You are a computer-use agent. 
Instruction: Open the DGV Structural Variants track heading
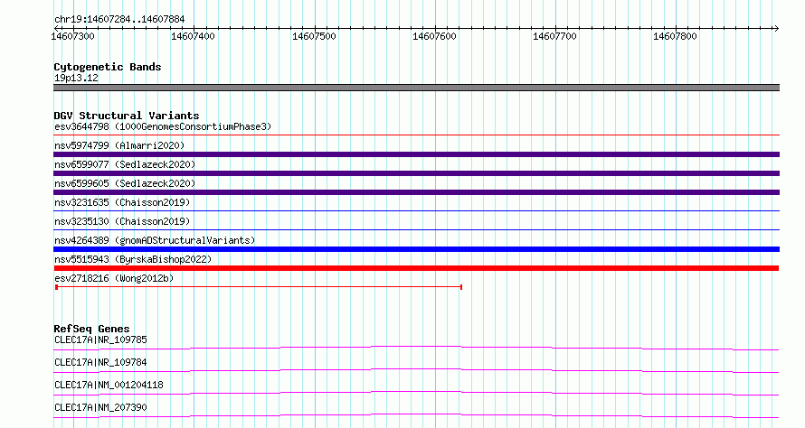(127, 116)
